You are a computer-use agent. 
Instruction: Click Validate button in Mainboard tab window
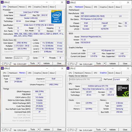113,64
